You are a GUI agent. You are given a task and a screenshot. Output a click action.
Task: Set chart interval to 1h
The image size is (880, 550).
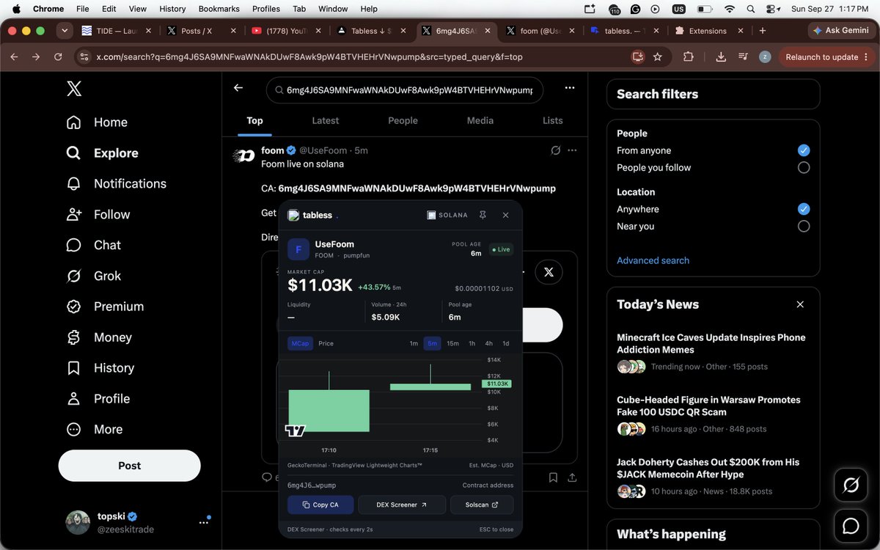472,343
